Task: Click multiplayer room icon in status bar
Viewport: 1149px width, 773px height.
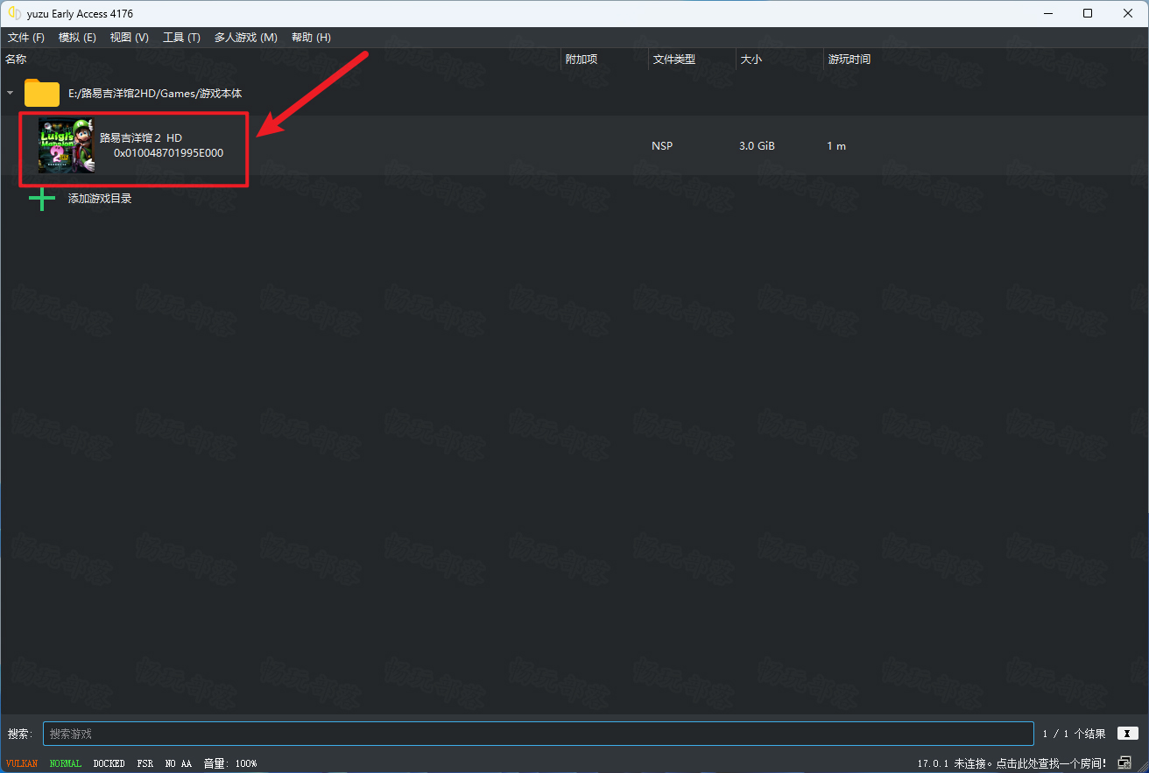Action: point(1124,762)
